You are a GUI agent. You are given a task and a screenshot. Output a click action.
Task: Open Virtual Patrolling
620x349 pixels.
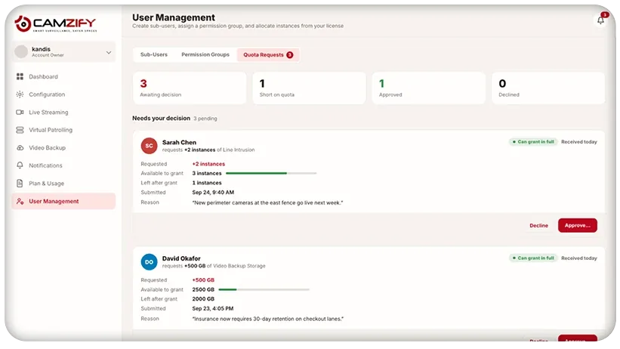pyautogui.click(x=63, y=130)
